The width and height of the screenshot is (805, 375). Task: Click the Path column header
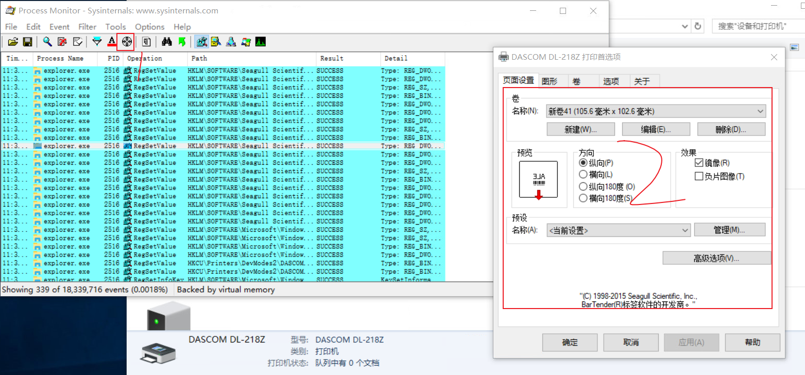[x=251, y=58]
